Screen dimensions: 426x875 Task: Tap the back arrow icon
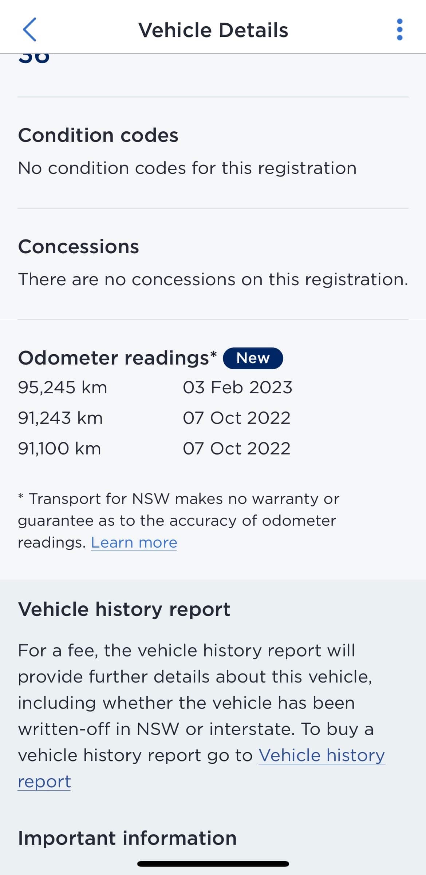pyautogui.click(x=29, y=29)
